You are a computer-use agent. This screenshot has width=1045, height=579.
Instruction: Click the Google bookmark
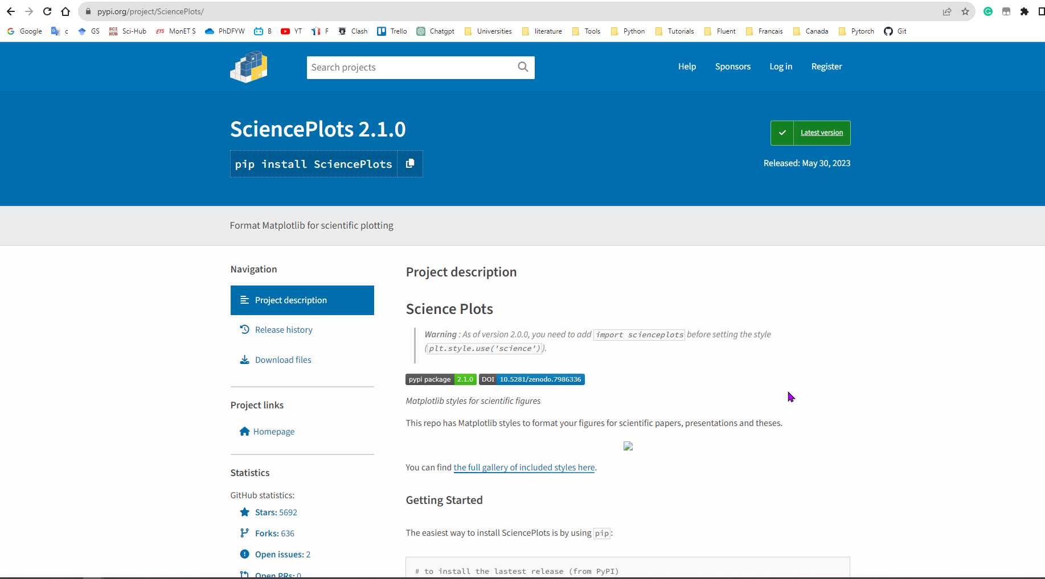click(24, 31)
